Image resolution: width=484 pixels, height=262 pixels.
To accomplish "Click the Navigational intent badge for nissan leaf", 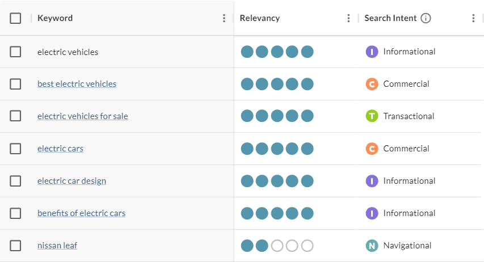I will pos(372,246).
